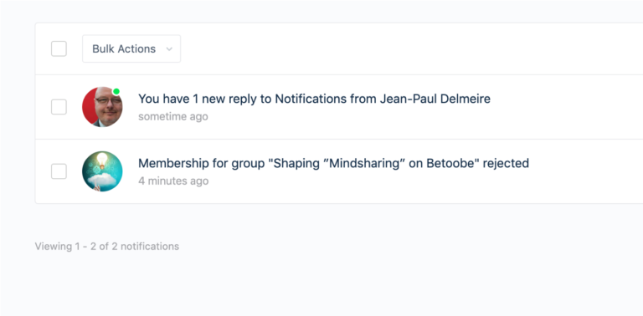Check the box for Membership rejected notification

pyautogui.click(x=59, y=171)
